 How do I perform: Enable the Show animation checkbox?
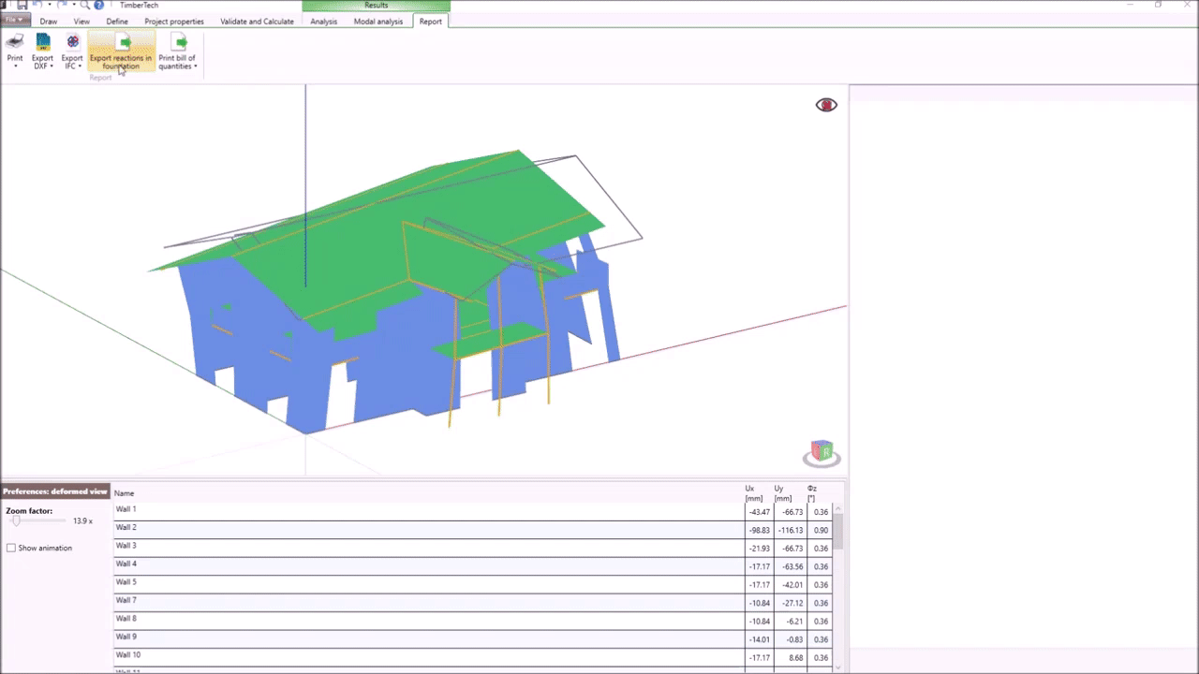point(11,548)
